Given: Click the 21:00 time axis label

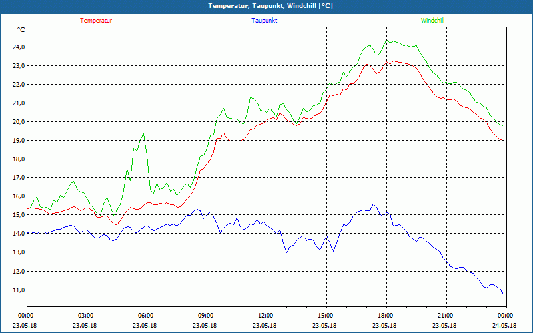Looking at the screenshot, I should tap(446, 316).
